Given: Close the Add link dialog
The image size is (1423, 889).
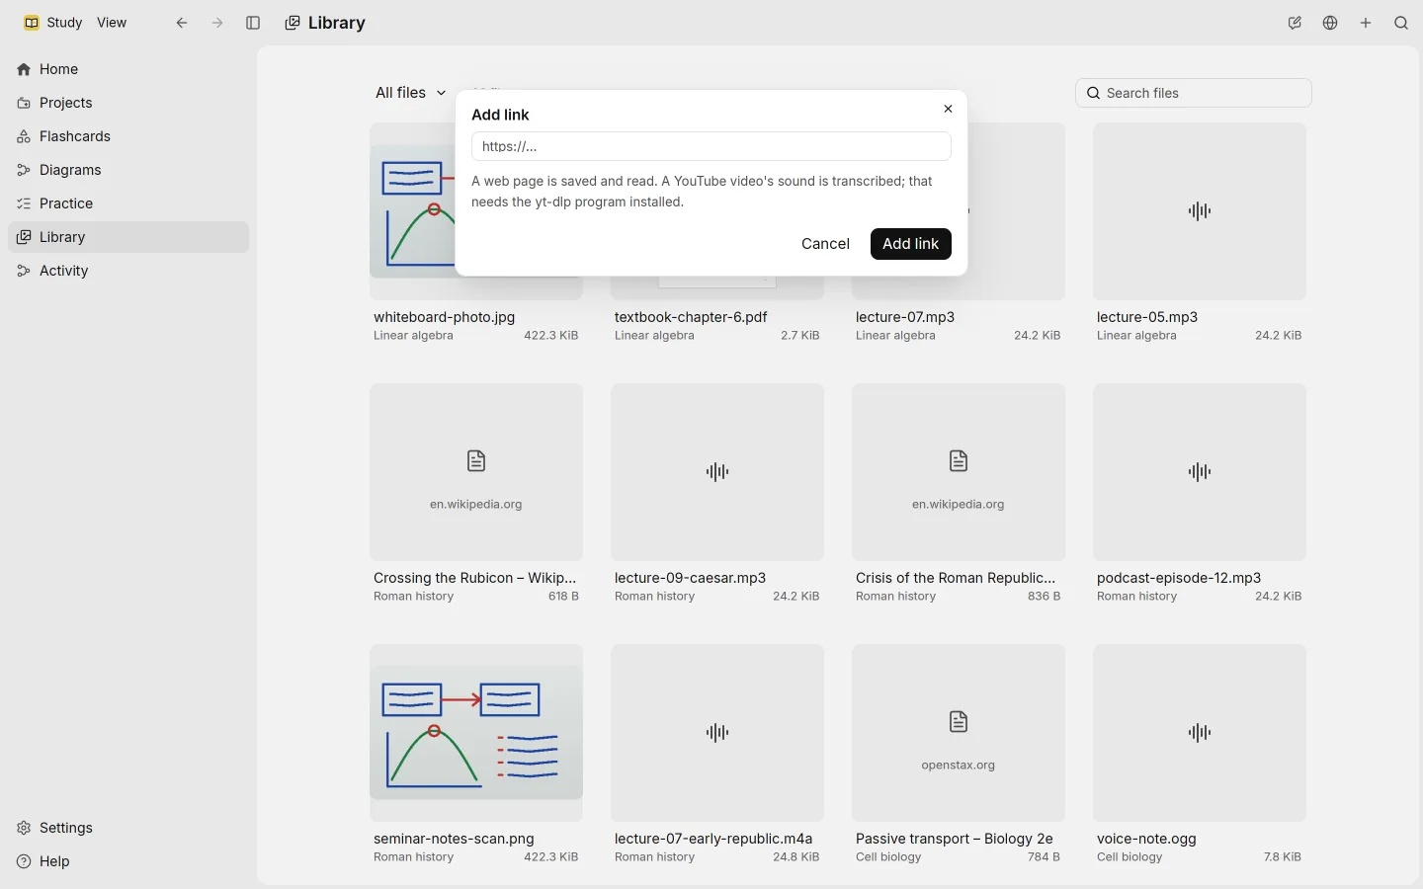Looking at the screenshot, I should [948, 109].
